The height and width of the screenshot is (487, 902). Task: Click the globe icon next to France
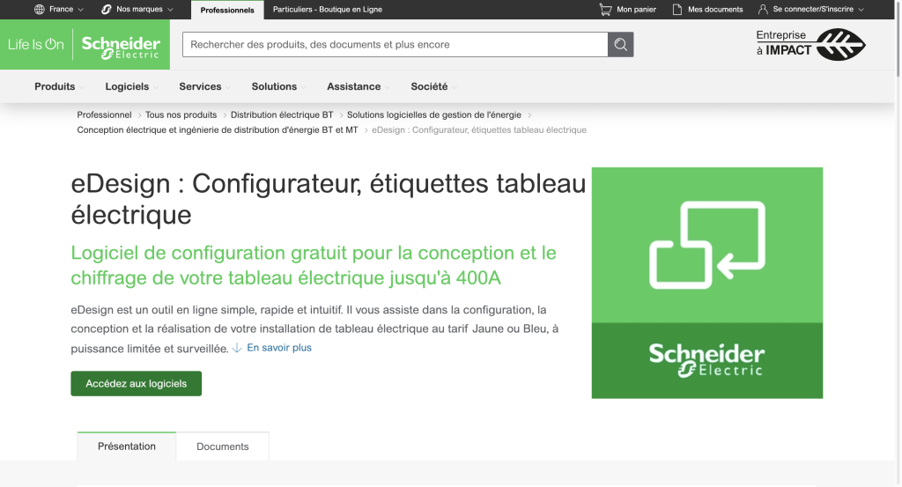click(x=39, y=10)
